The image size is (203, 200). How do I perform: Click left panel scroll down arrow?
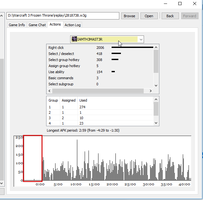coord(2,183)
